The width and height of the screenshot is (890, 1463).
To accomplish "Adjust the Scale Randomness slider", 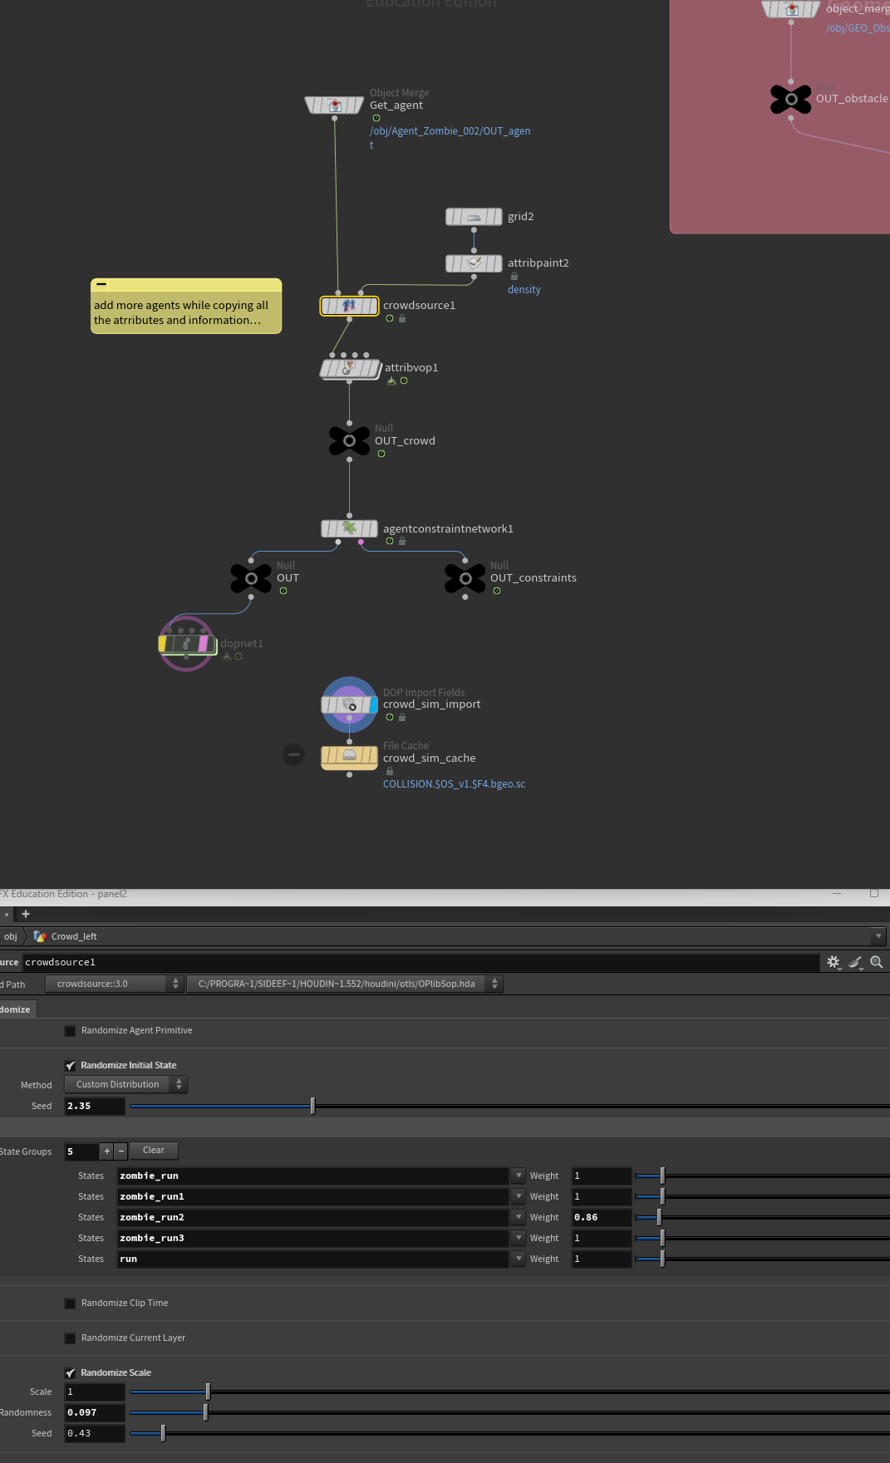I will [x=205, y=1412].
